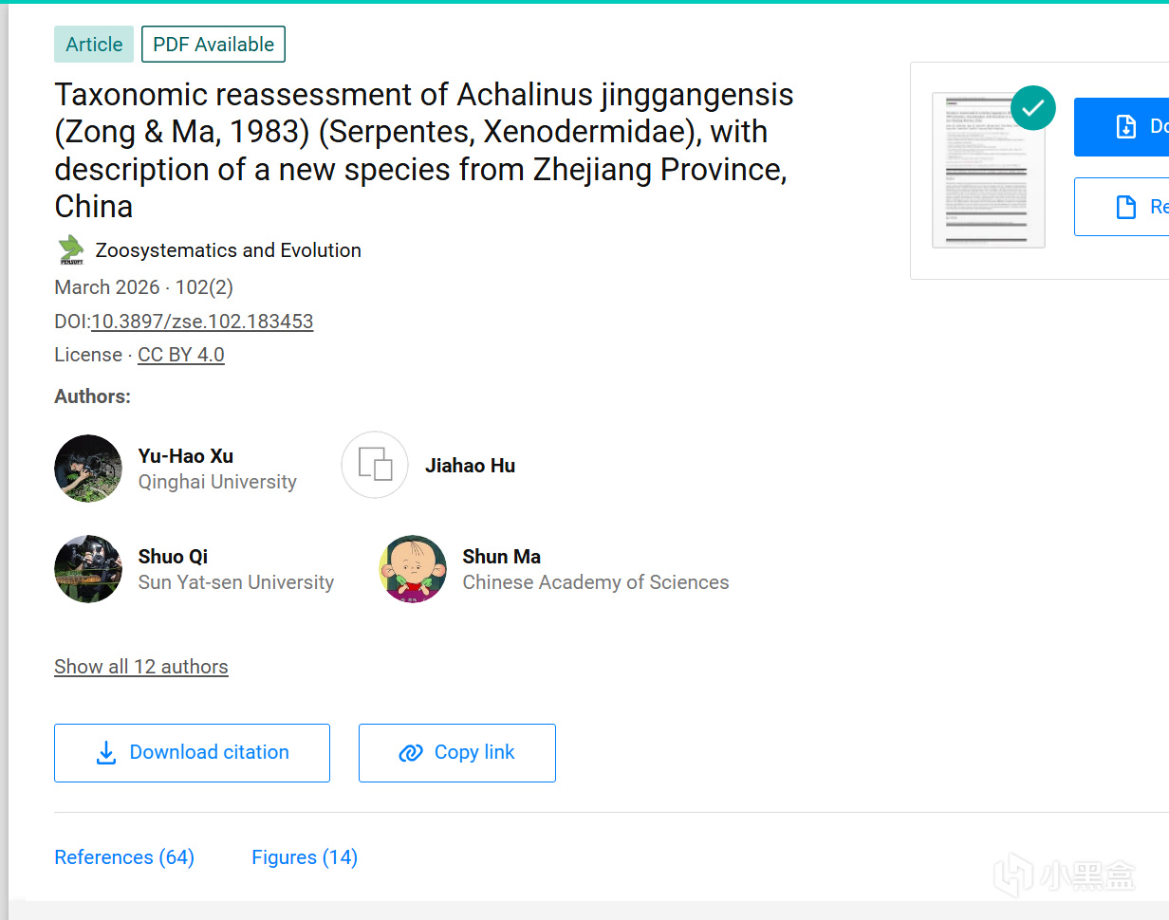Click Yu-Hao Xu's profile avatar
Screen dimensions: 1169x920
pos(88,469)
